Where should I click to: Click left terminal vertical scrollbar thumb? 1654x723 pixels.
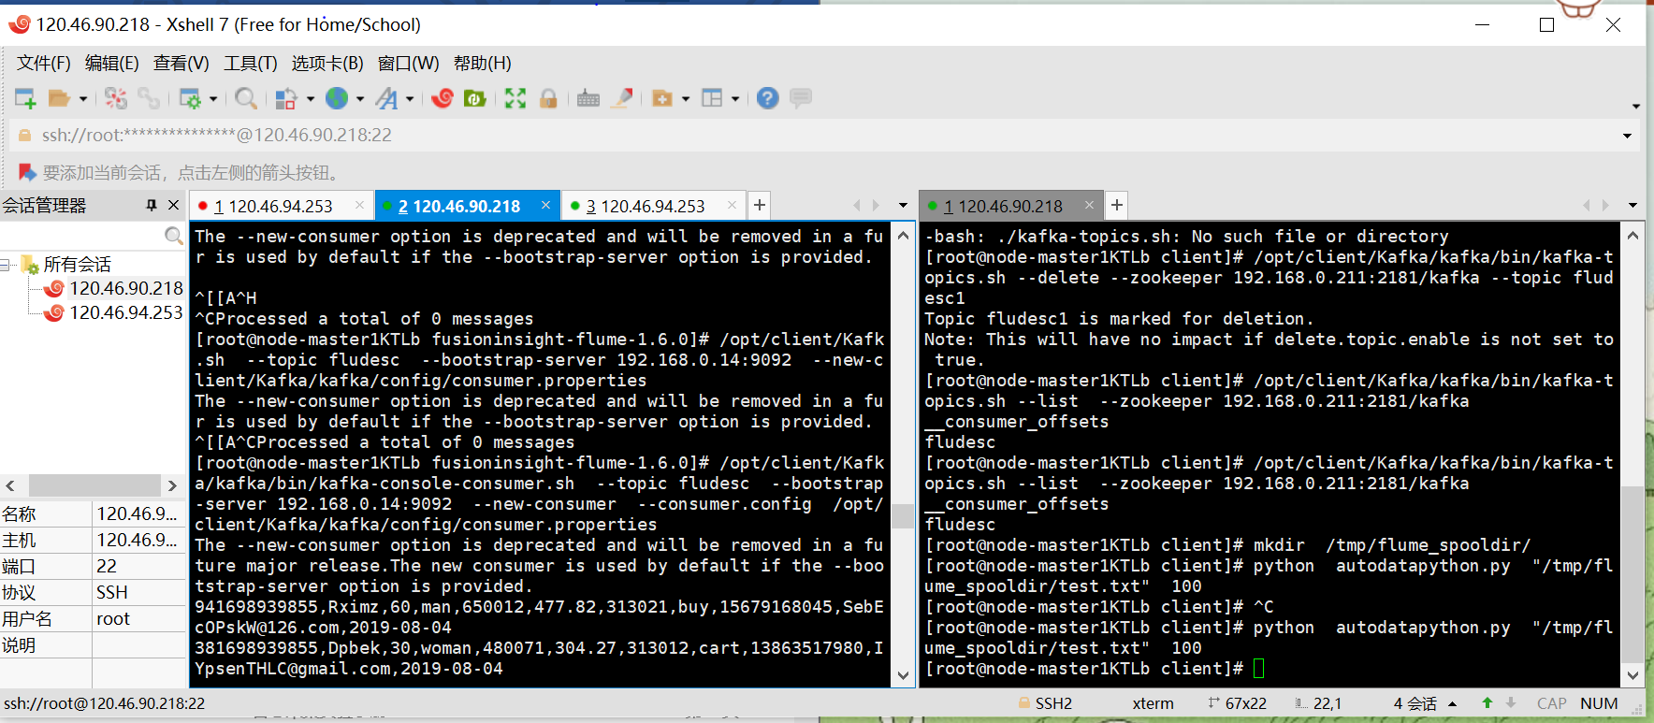pyautogui.click(x=902, y=516)
